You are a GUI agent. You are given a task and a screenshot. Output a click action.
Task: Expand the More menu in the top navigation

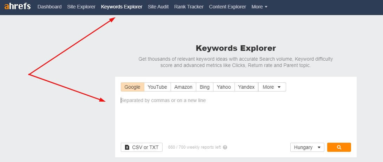[x=259, y=7]
